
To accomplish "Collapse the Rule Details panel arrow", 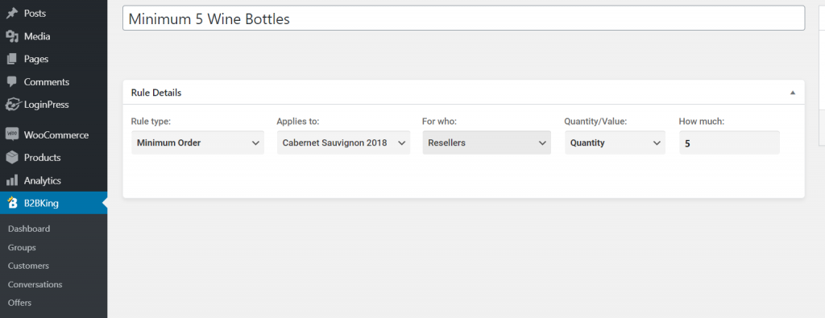I will click(793, 93).
